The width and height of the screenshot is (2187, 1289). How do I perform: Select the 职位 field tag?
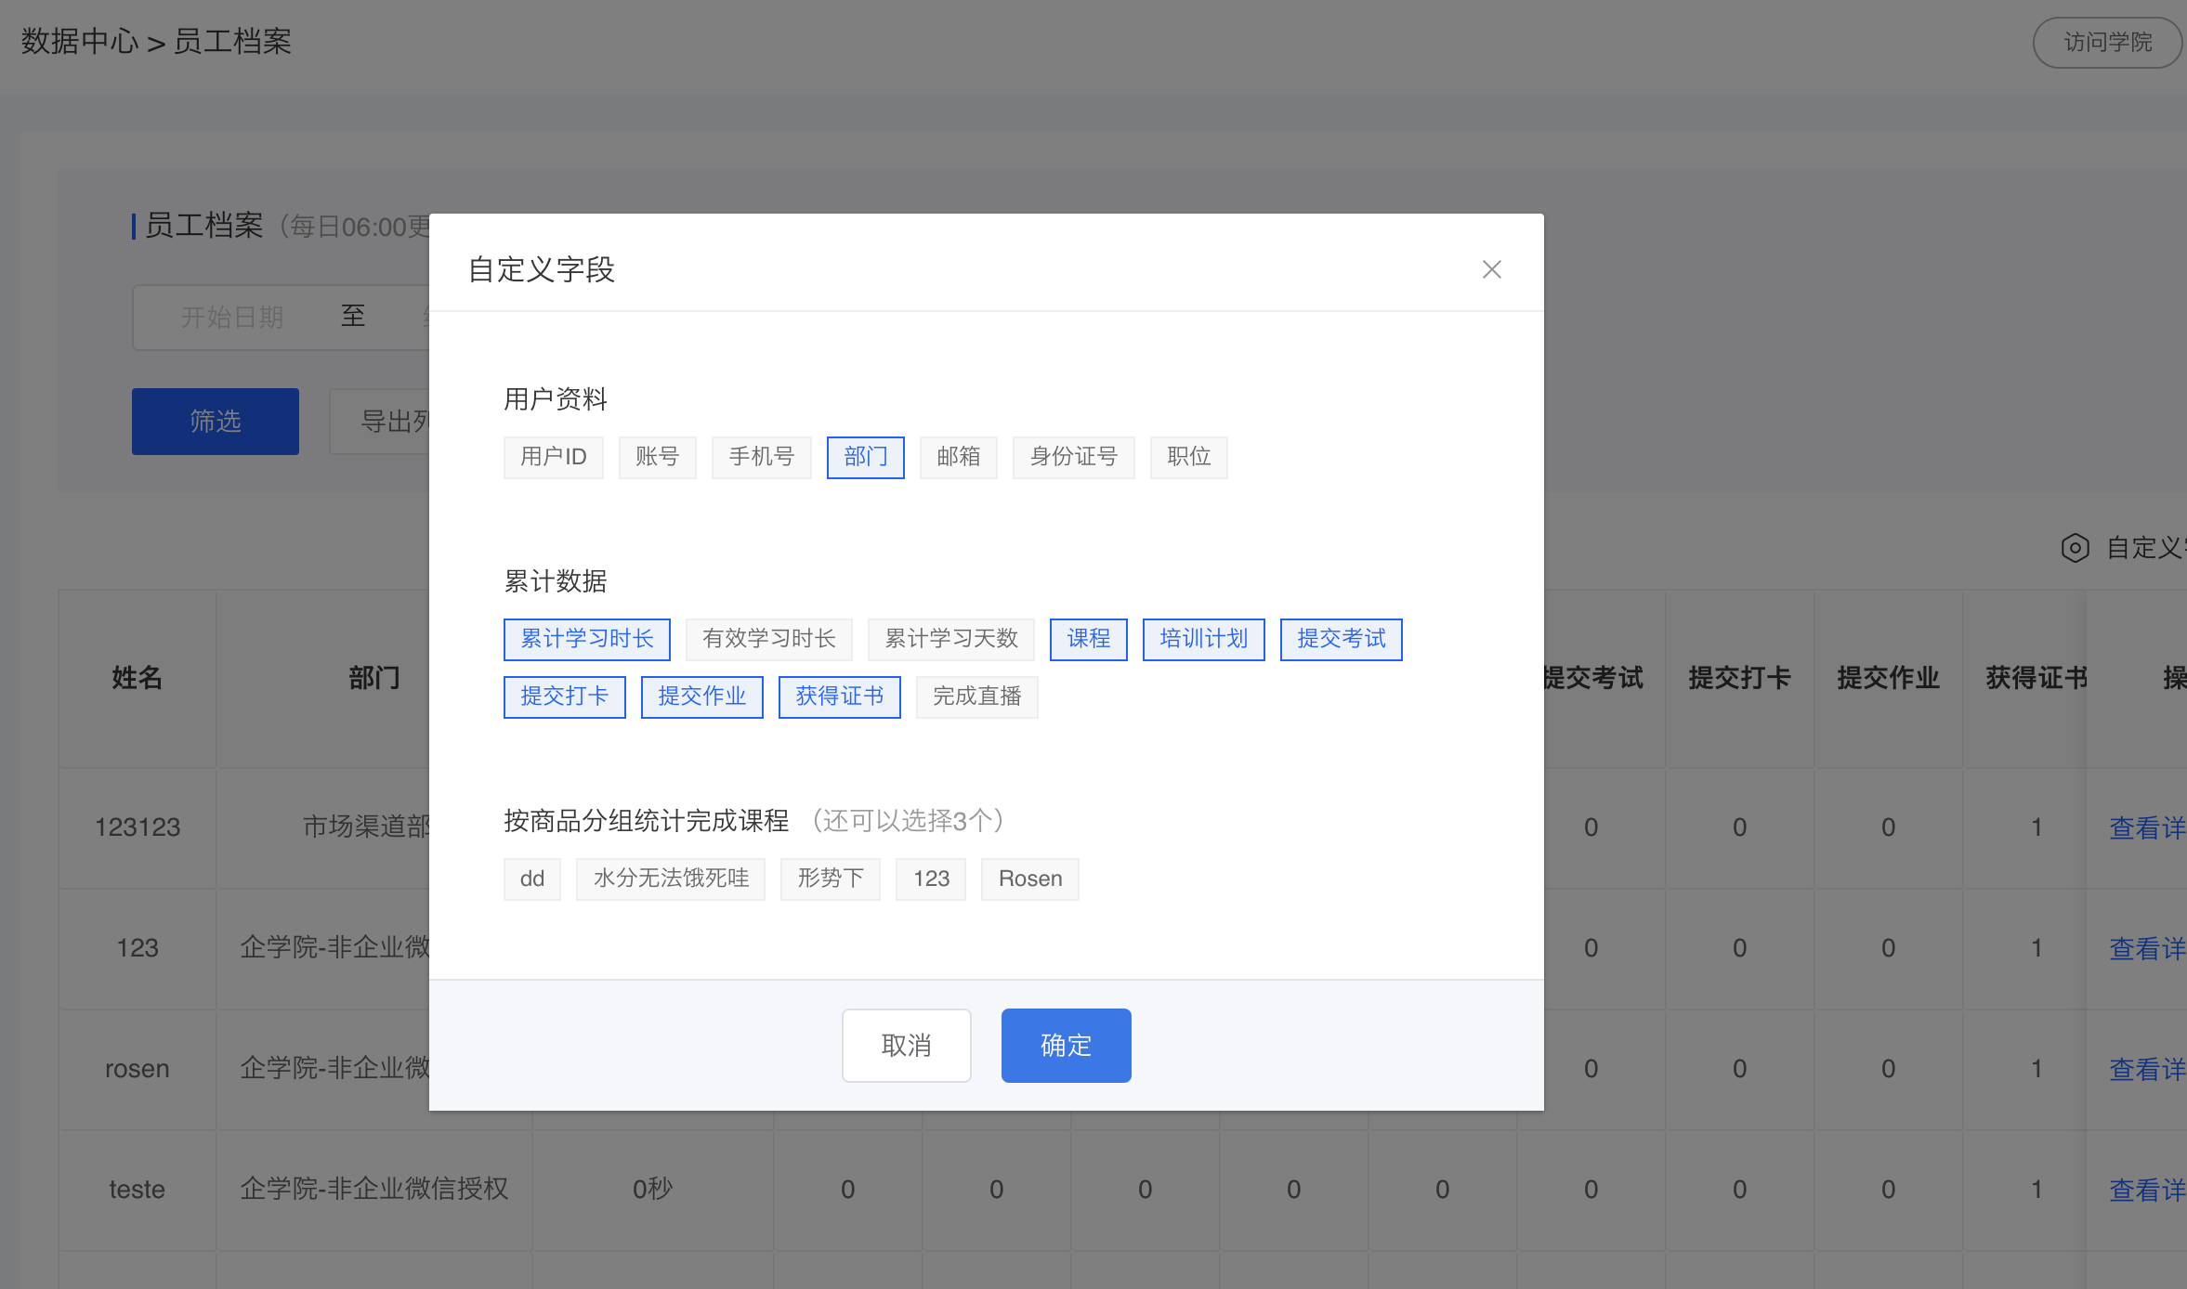tap(1188, 457)
